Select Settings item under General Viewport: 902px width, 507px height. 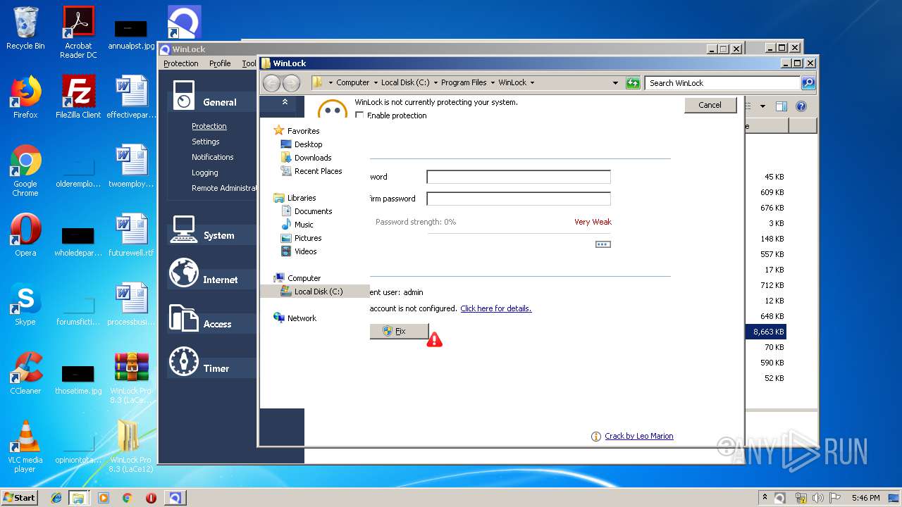tap(206, 142)
